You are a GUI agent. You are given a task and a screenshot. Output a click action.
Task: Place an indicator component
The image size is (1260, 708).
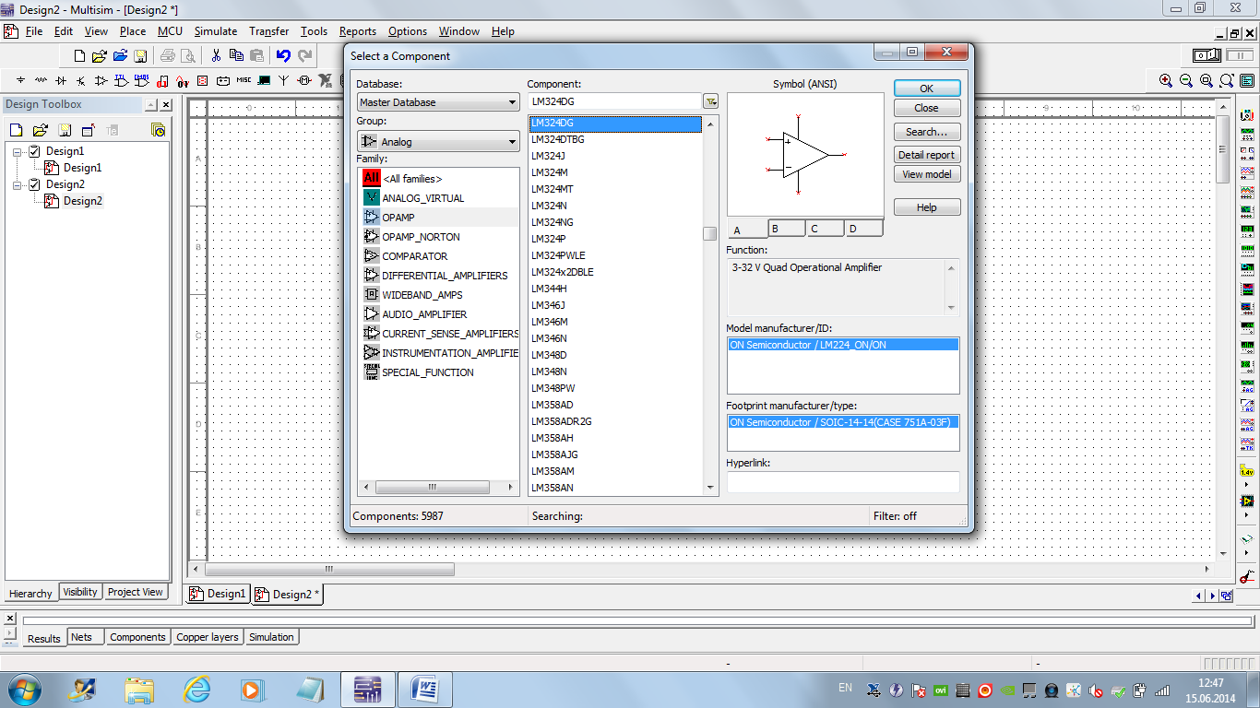tap(203, 81)
